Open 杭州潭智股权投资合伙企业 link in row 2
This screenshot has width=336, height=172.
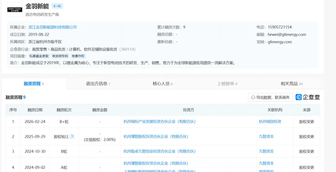click(156, 136)
